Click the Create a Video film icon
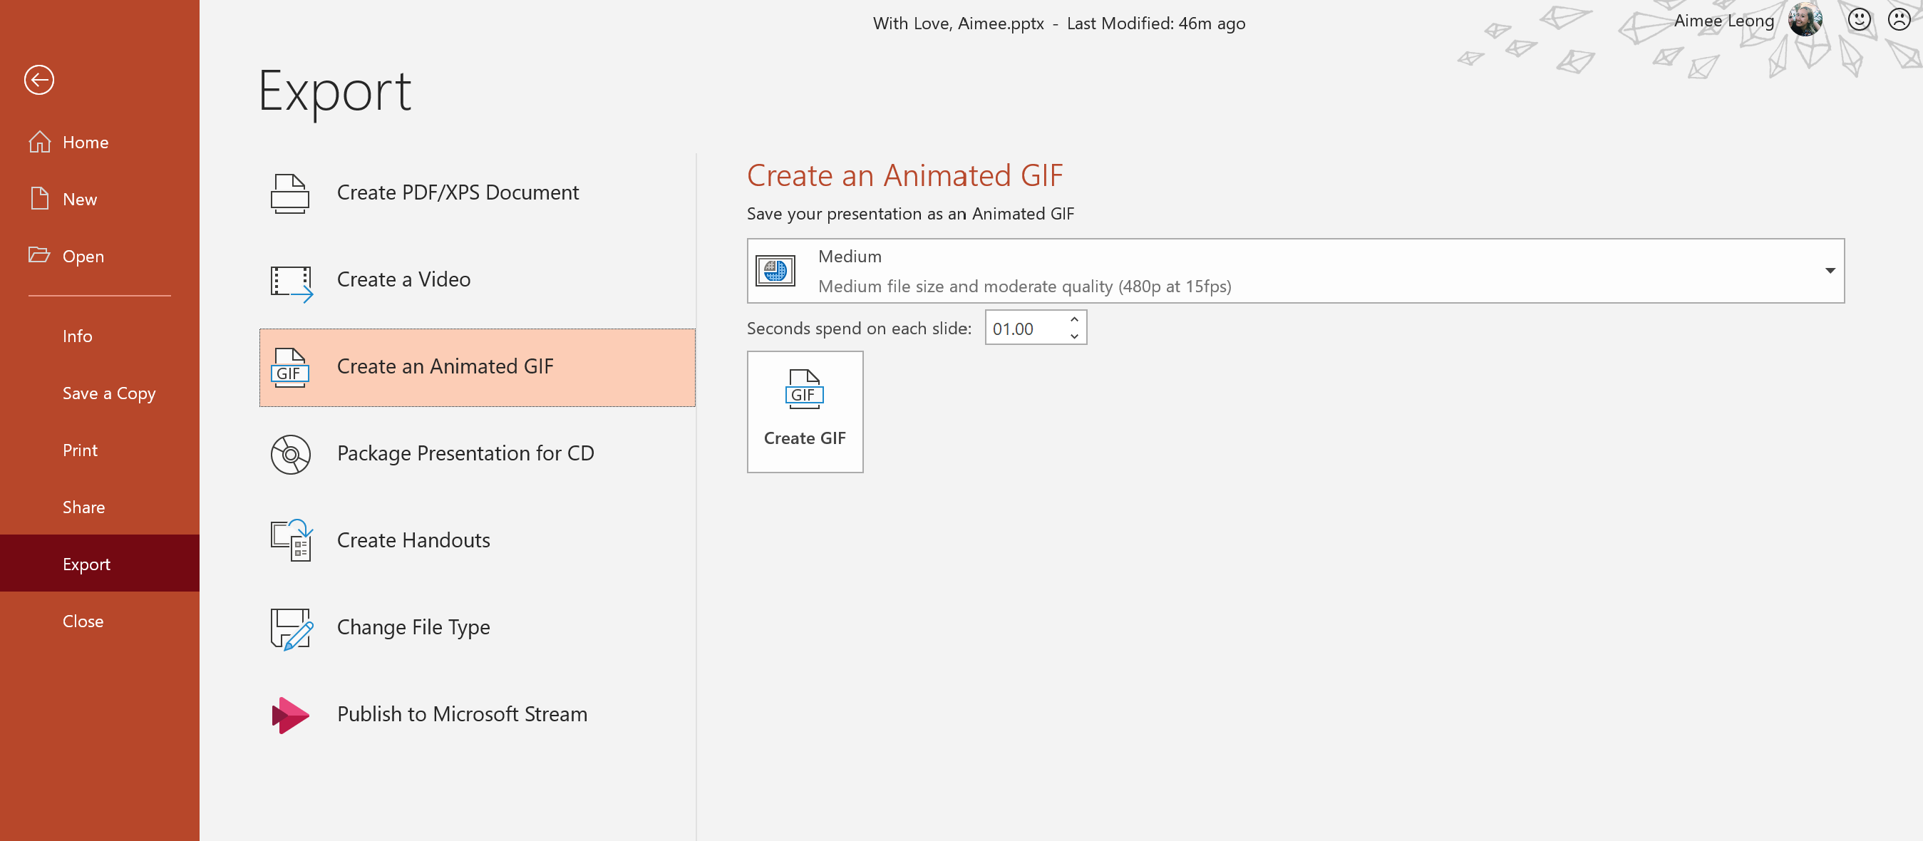Viewport: 1923px width, 841px height. click(290, 282)
